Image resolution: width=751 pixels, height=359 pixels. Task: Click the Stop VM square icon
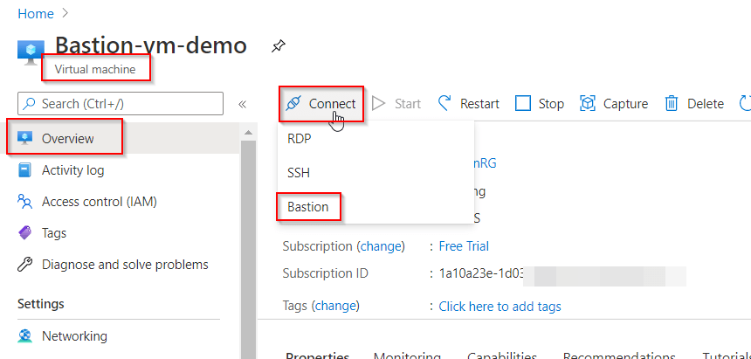[x=523, y=104]
